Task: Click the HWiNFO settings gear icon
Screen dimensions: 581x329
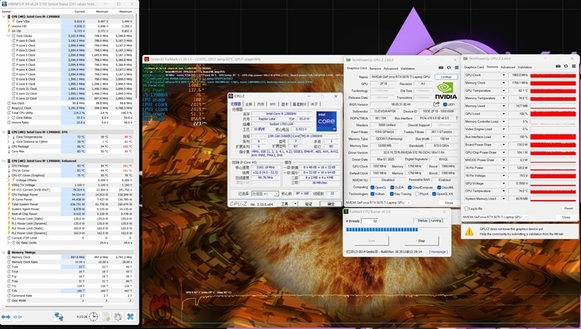Action: point(118,317)
